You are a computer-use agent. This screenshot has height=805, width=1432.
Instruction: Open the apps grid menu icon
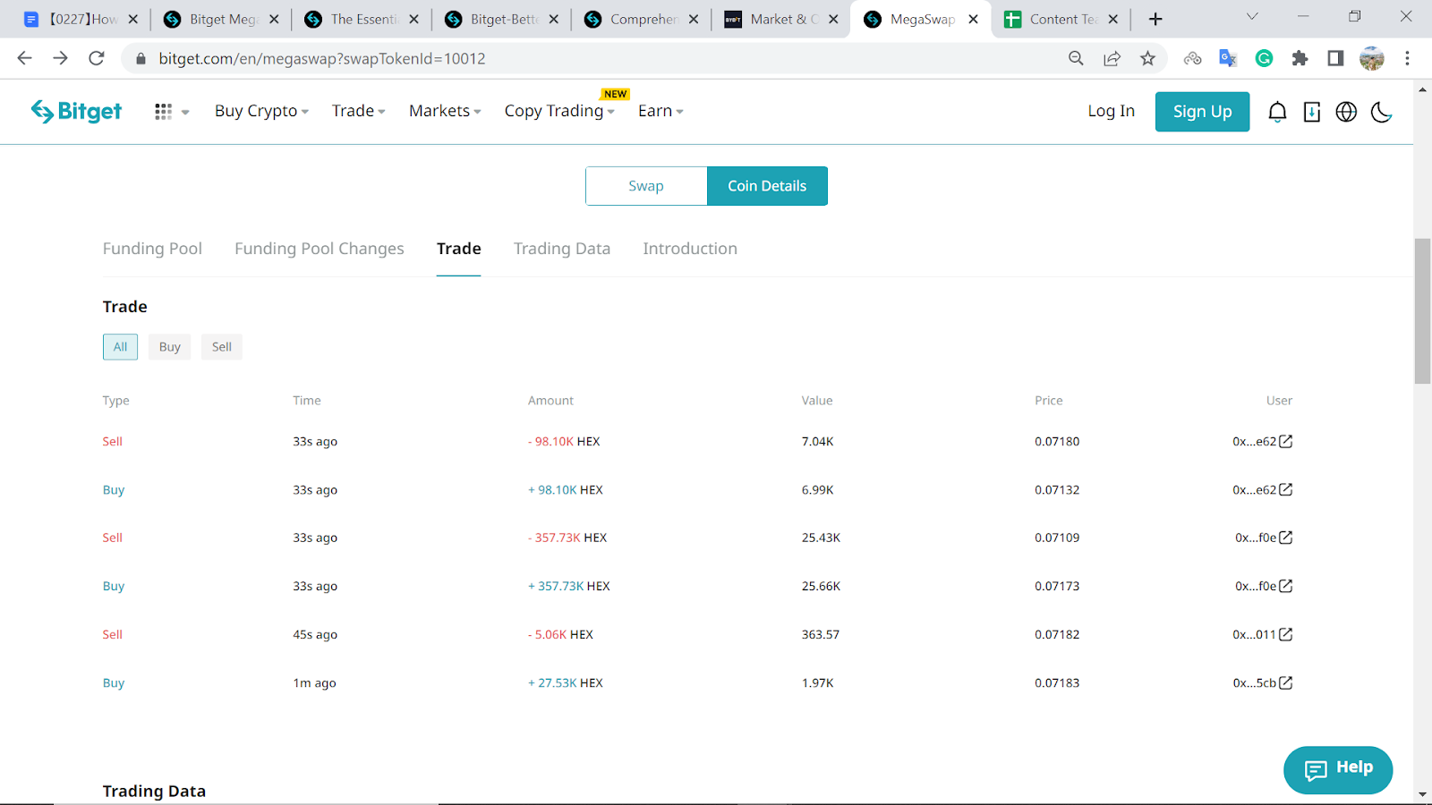pyautogui.click(x=163, y=112)
